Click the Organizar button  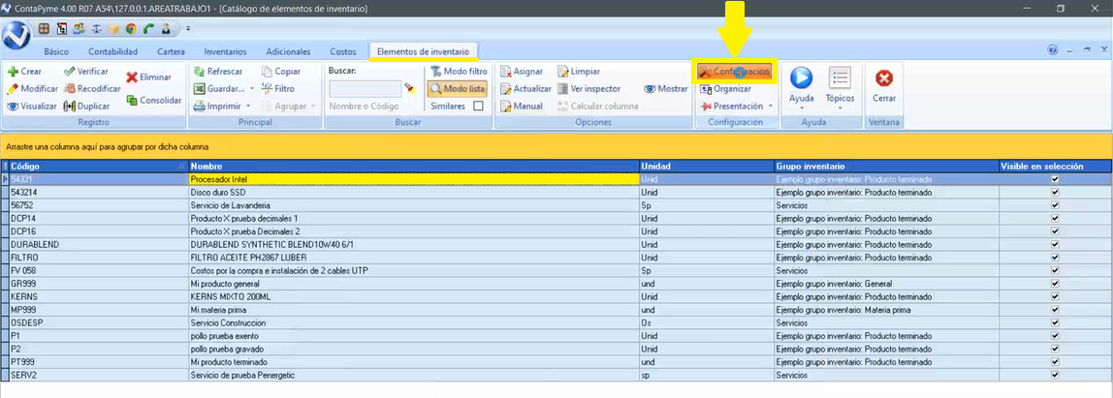[725, 89]
